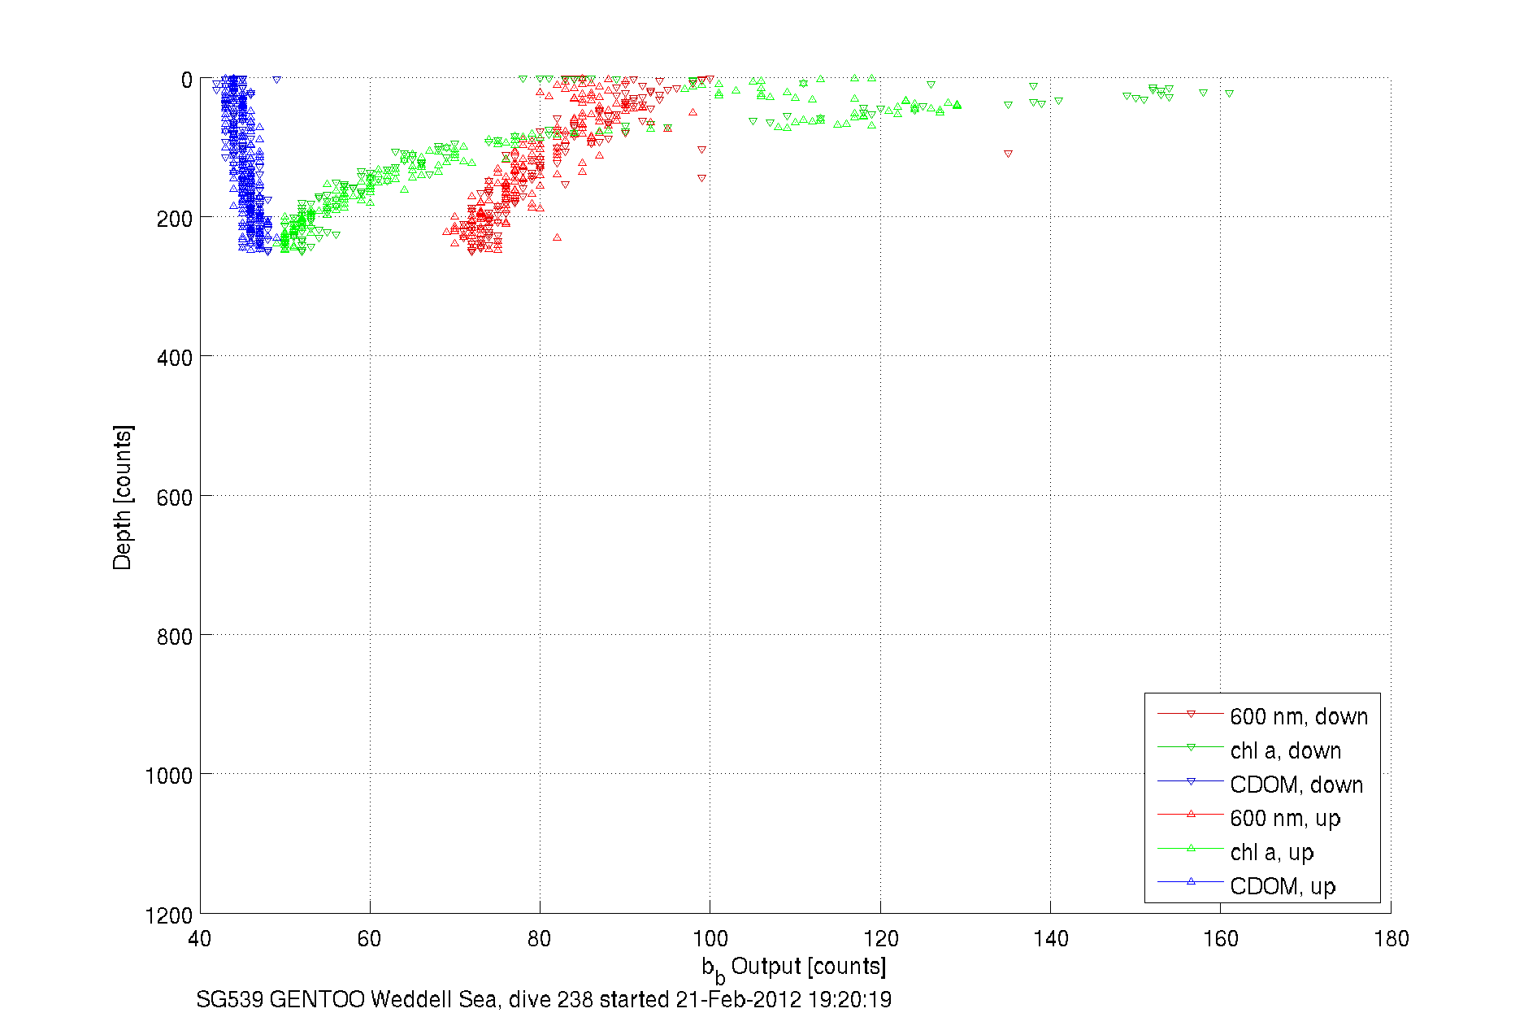
Task: Click the green down-triangle marker in legend
Action: tap(1191, 747)
